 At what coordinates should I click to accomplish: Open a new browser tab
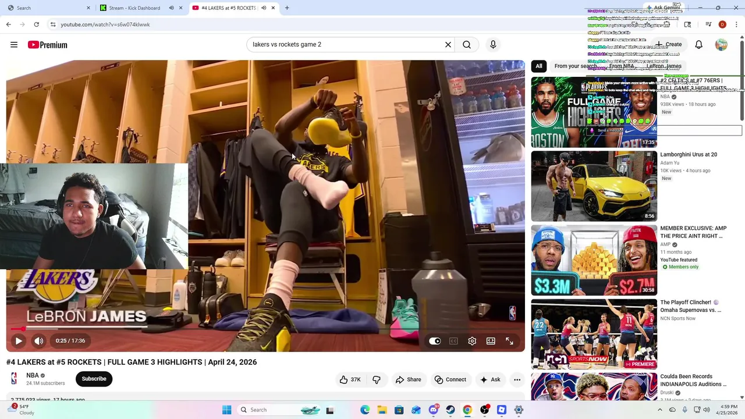point(287,8)
